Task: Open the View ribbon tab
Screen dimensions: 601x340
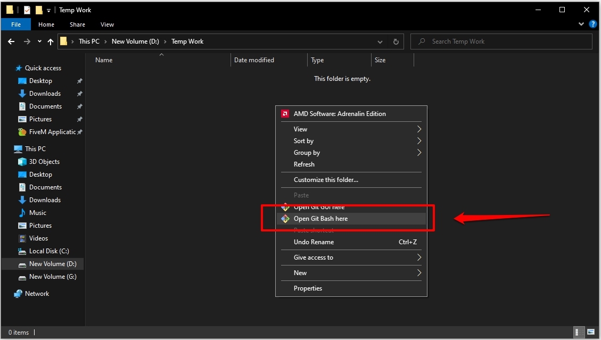Action: click(x=107, y=24)
